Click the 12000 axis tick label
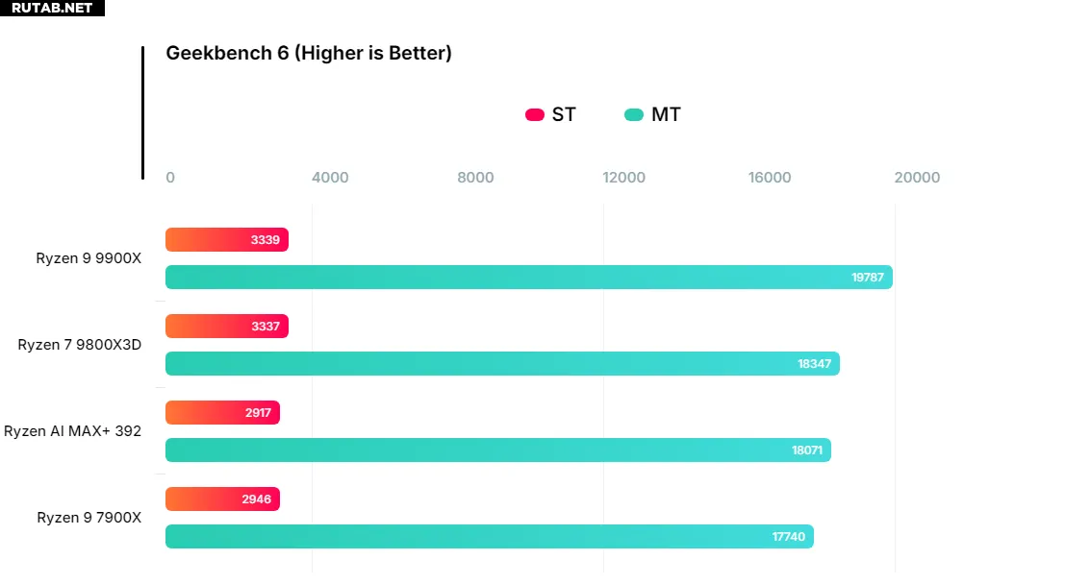Screen dimensions: 1065x584 pyautogui.click(x=624, y=178)
